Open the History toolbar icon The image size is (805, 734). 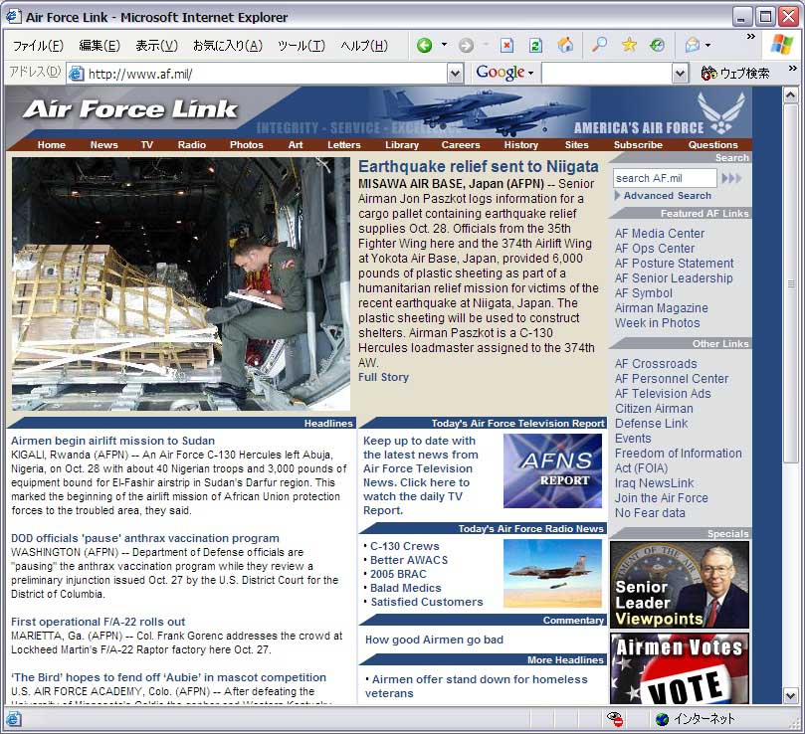click(657, 45)
